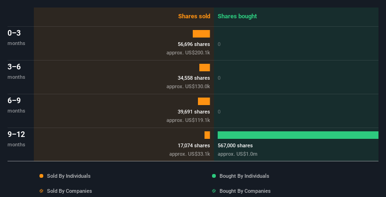
Task: Click the 34,558 shares value
Action: click(194, 78)
